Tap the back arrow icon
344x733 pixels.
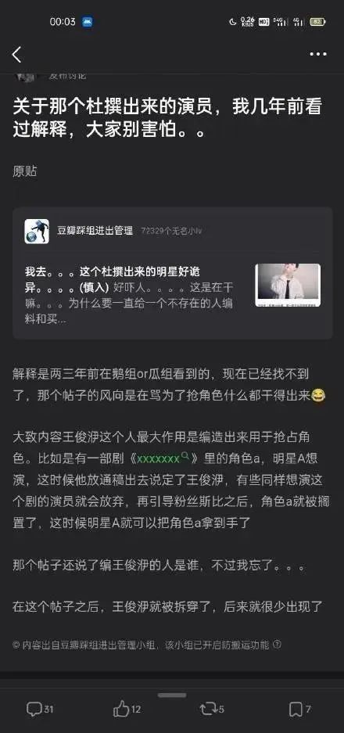pyautogui.click(x=17, y=55)
